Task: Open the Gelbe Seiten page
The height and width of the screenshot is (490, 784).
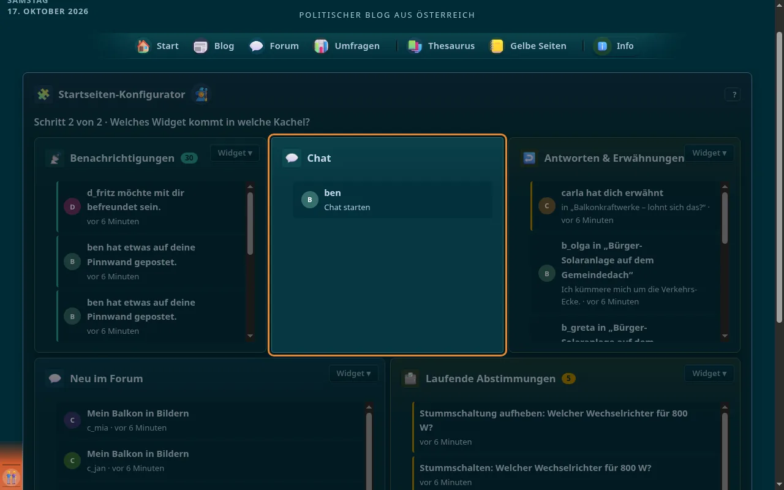Action: (528, 46)
